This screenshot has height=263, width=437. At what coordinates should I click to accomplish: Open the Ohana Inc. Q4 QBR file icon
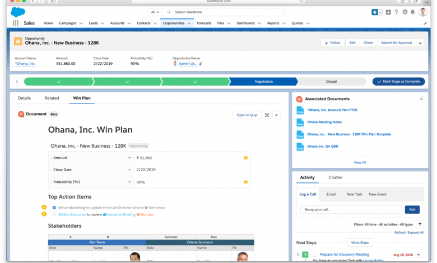(300, 147)
